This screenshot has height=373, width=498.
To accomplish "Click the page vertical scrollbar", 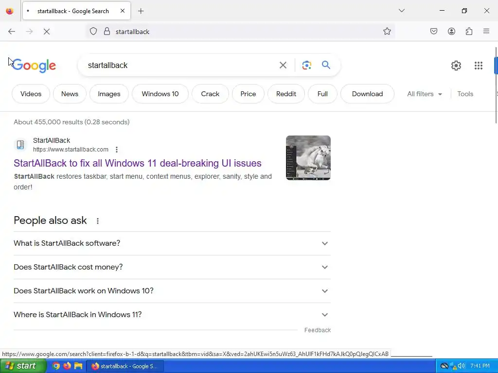I will pyautogui.click(x=496, y=85).
